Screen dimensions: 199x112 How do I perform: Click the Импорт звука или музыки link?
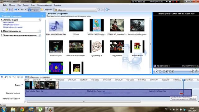[13, 27]
